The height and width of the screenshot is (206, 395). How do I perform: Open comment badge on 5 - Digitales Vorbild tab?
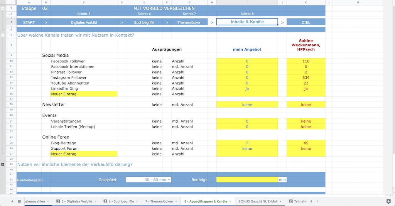[x=58, y=201]
